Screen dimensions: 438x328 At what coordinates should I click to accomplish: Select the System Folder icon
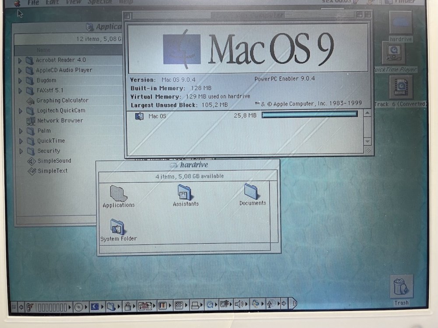117,227
